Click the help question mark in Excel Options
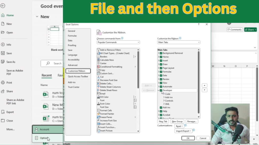 199,24
